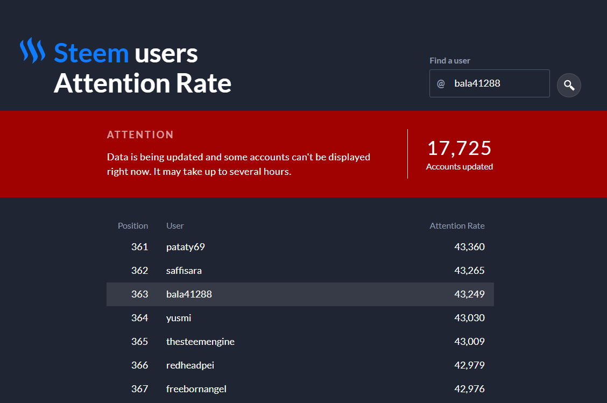The width and height of the screenshot is (607, 403).
Task: Click position number 362
Action: coord(140,271)
